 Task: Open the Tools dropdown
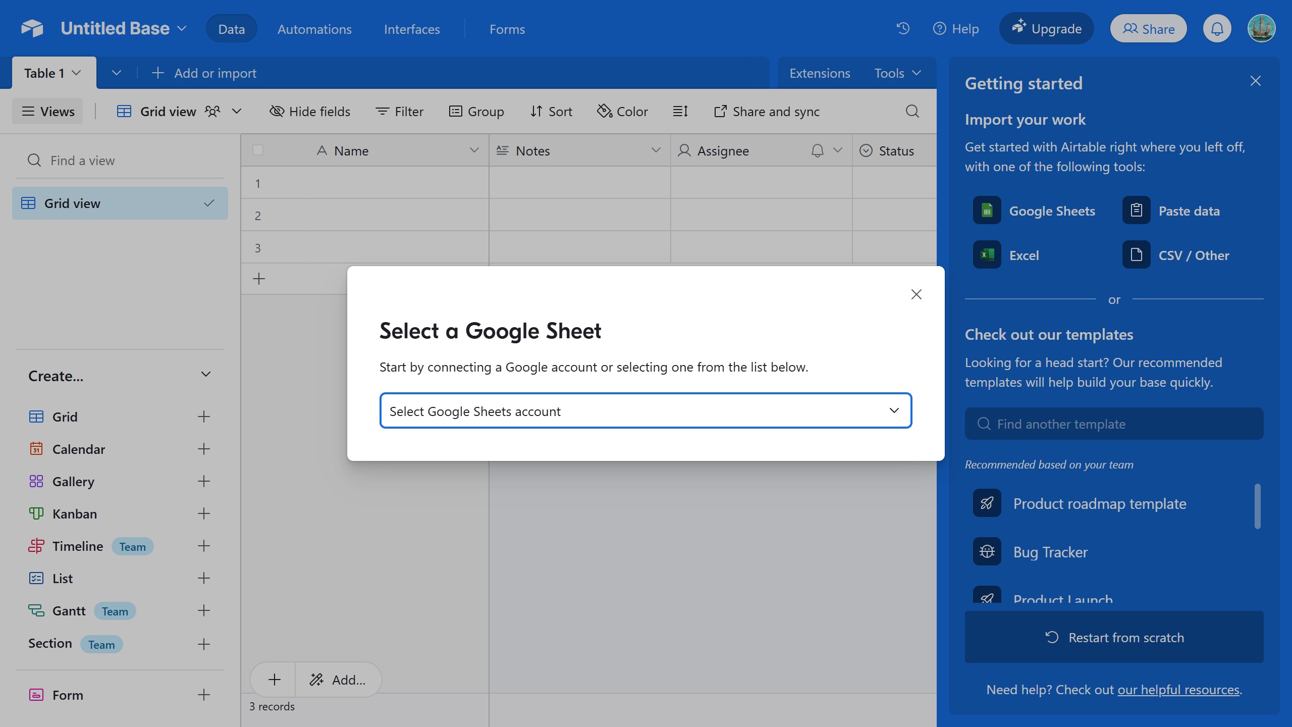[x=897, y=73]
